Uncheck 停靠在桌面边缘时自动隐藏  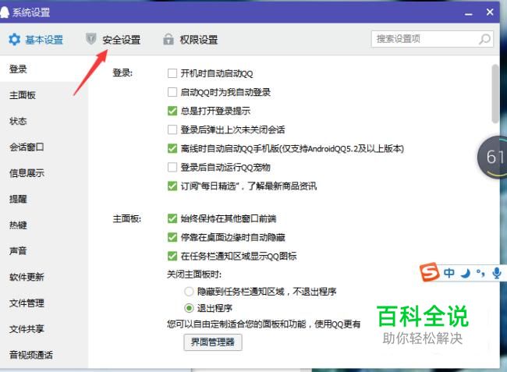point(172,237)
